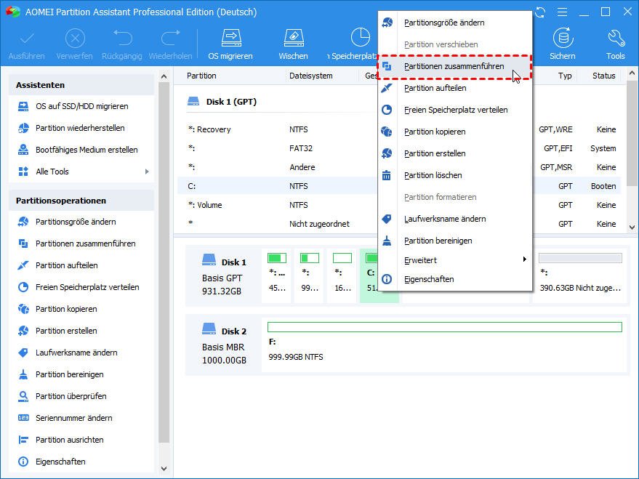Choose Partitionen zusammenführen in context menu
The image size is (639, 479).
tap(455, 66)
